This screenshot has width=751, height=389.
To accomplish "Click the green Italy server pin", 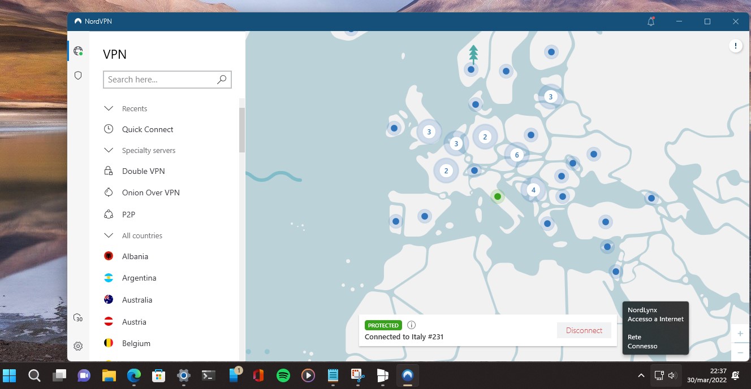I will 498,196.
